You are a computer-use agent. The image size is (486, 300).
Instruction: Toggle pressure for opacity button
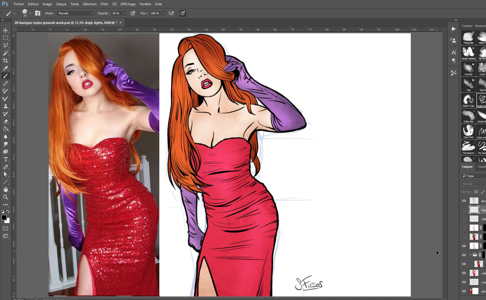click(133, 13)
